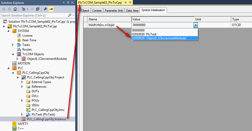Select the Symbol Initialization tab

point(153,10)
